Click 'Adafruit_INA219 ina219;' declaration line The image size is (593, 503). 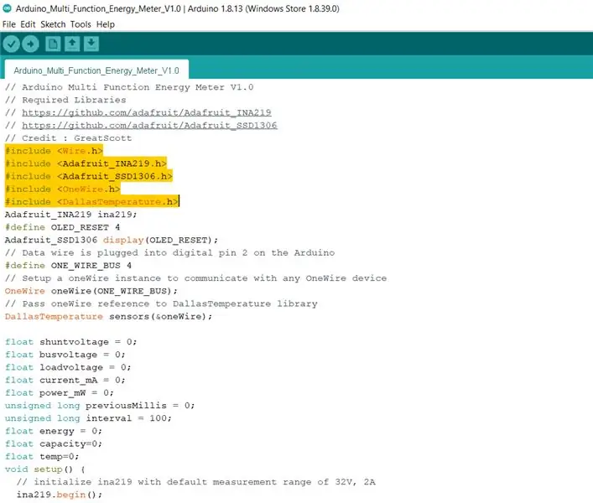pos(70,215)
